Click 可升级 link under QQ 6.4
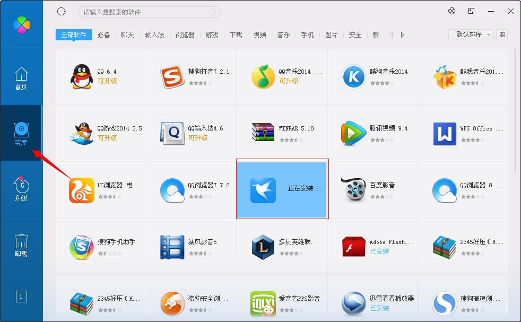 coord(107,81)
